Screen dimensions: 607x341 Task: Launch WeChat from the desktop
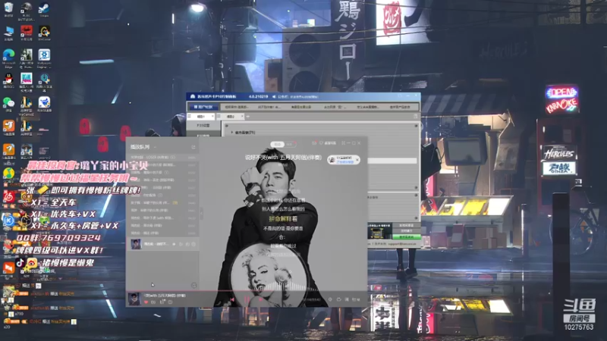coord(8,104)
